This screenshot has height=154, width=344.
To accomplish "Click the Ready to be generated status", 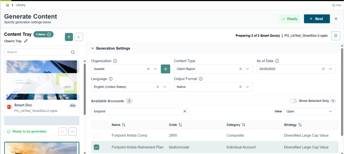I will (x=27, y=132).
